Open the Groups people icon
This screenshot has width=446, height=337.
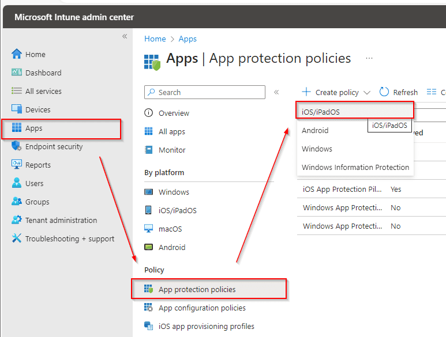(17, 202)
